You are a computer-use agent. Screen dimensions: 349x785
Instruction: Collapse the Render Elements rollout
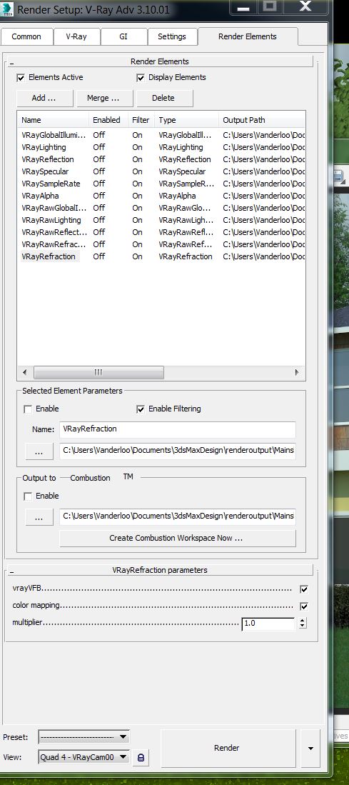pyautogui.click(x=11, y=63)
